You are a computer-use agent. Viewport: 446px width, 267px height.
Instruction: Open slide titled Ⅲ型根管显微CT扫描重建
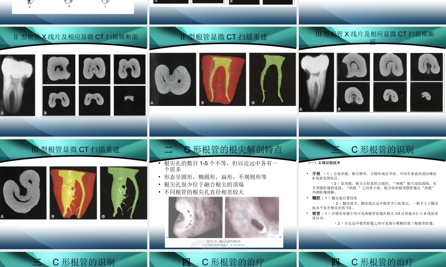tap(74, 194)
